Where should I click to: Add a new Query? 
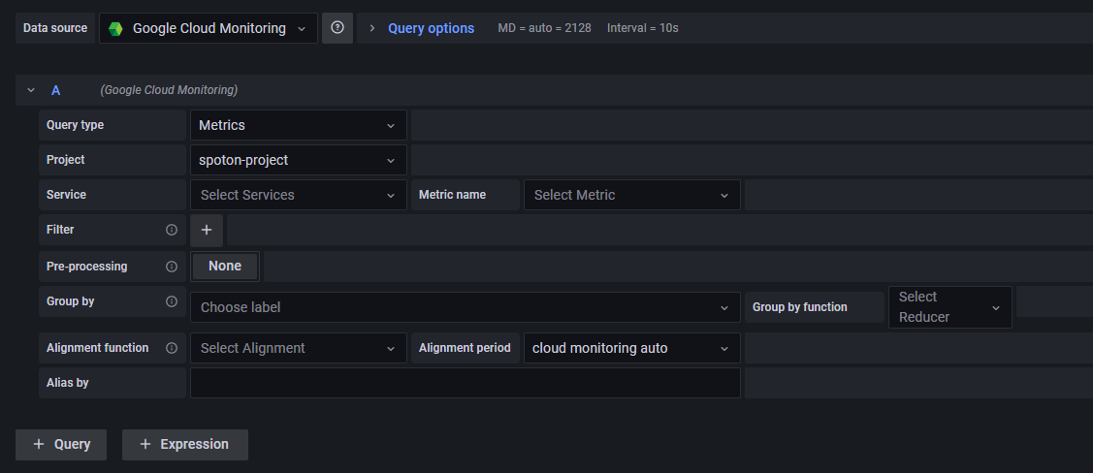pyautogui.click(x=61, y=445)
